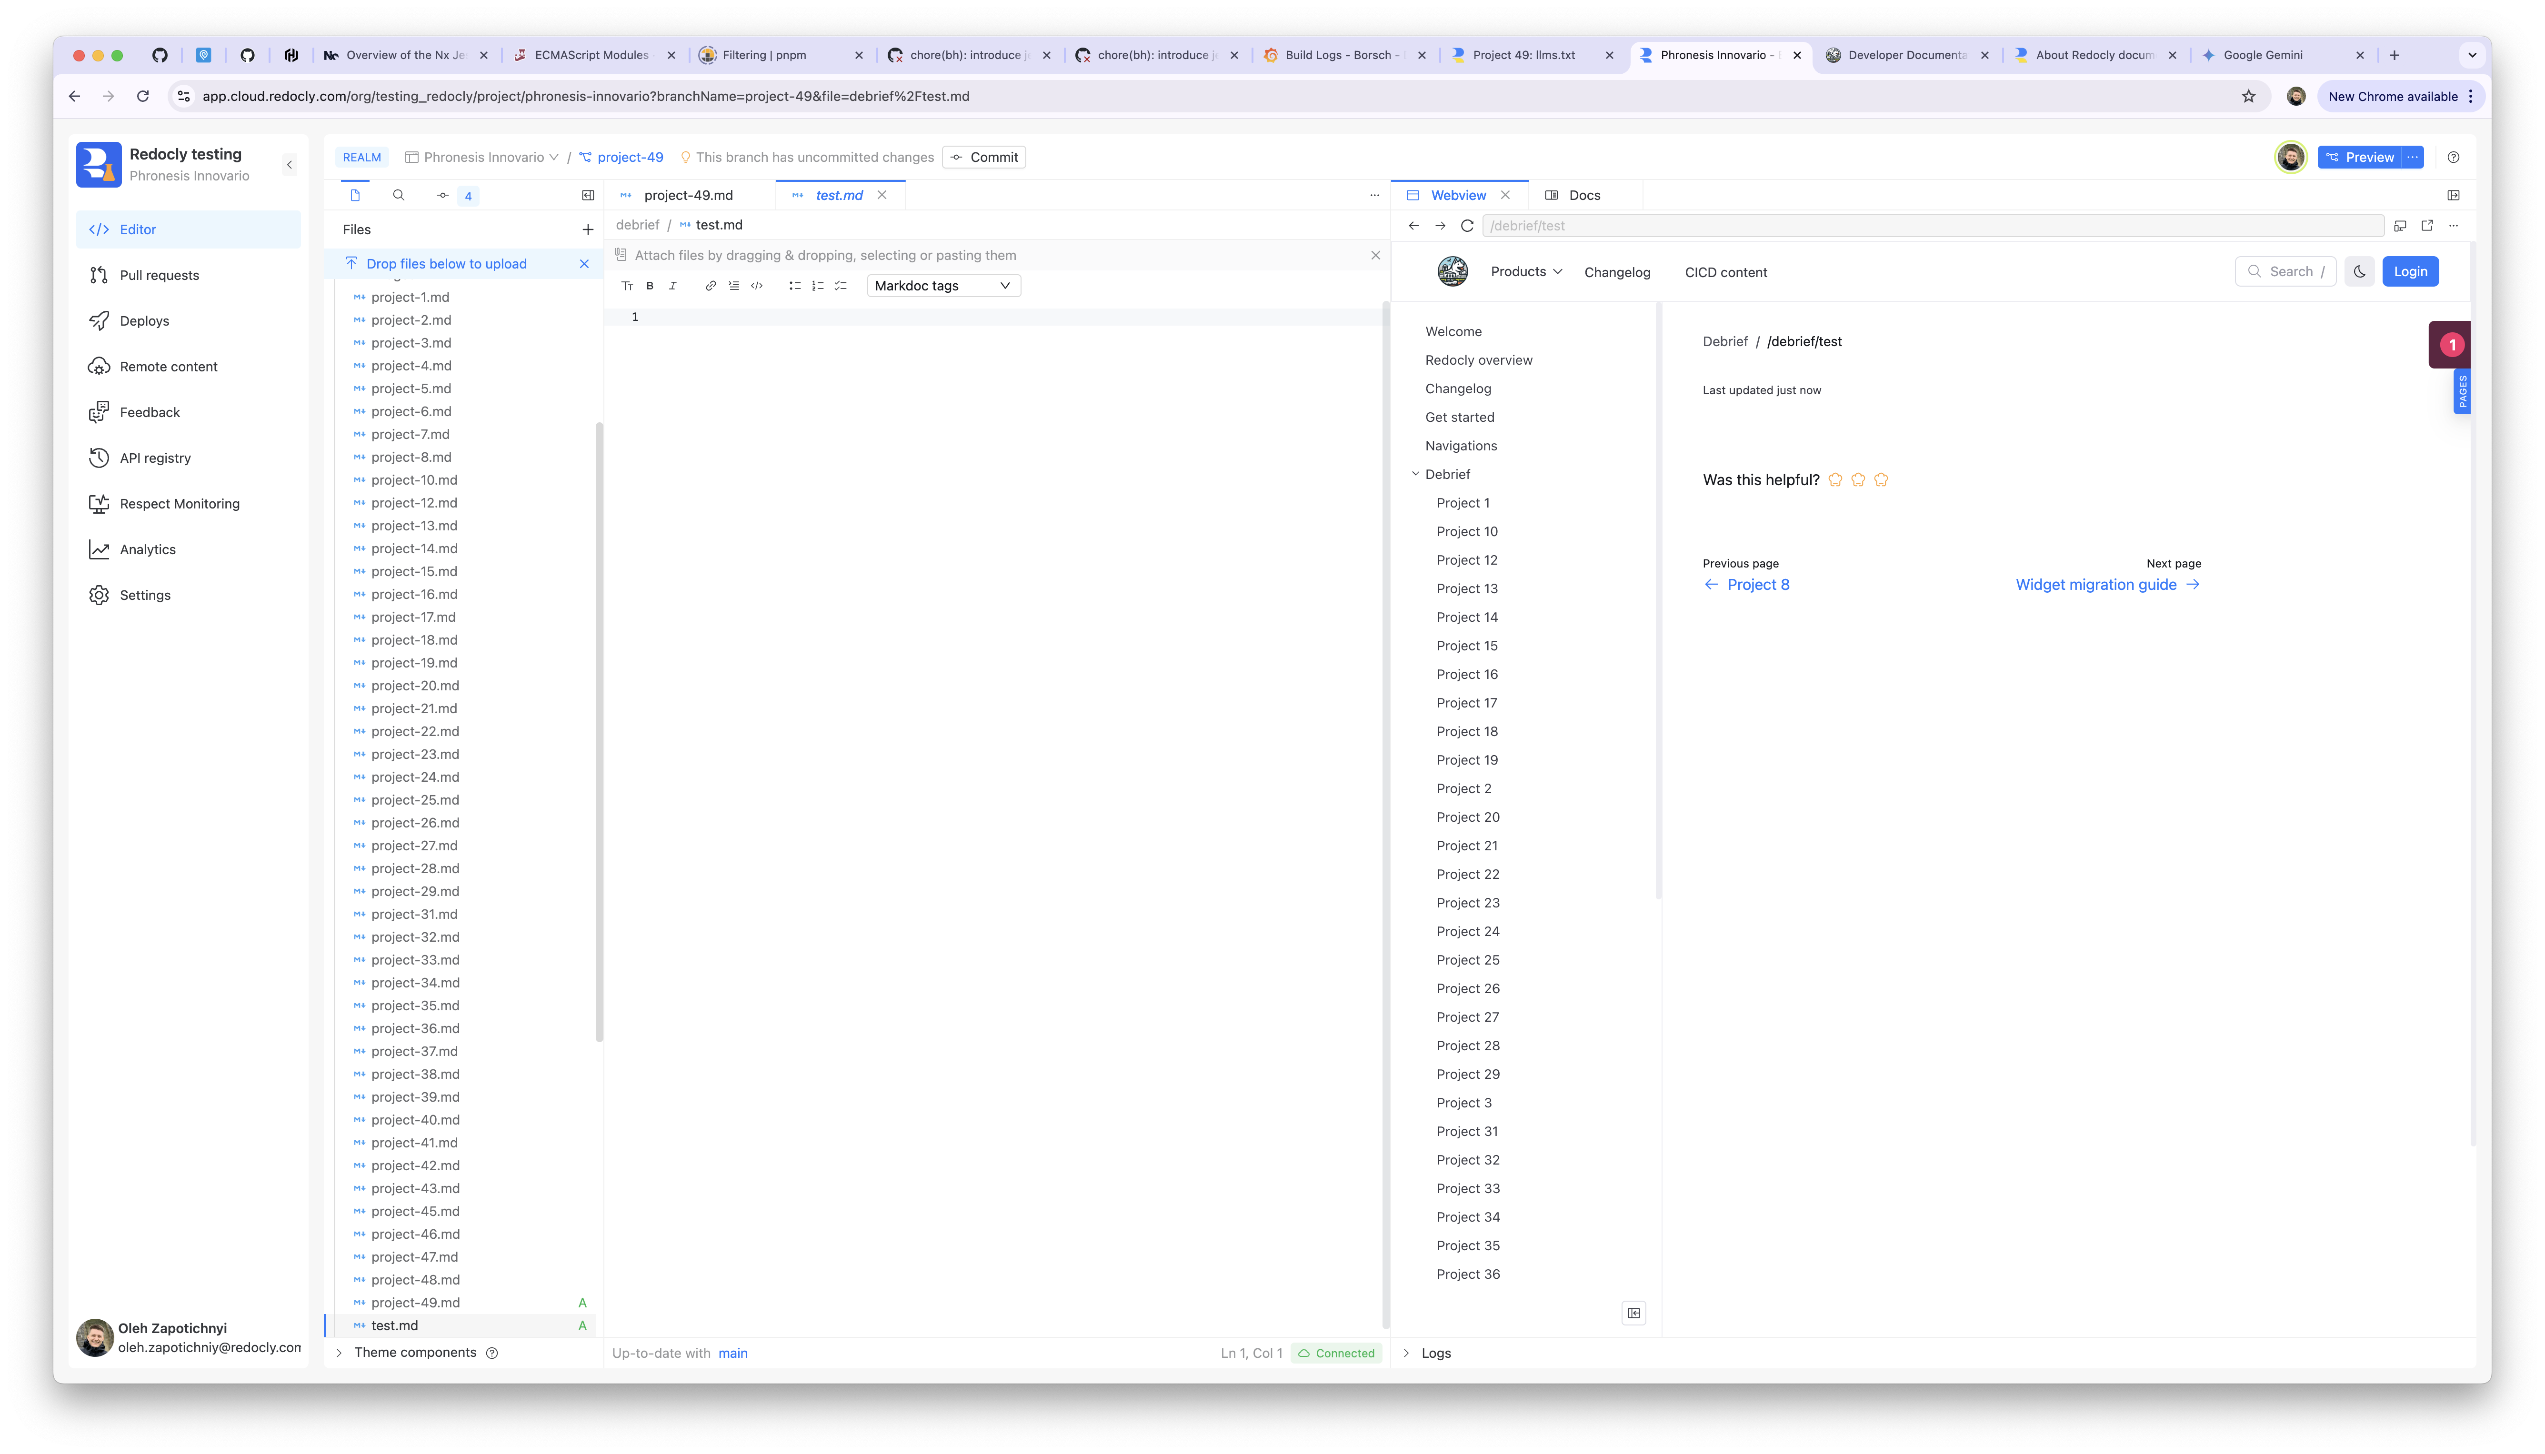This screenshot has height=1454, width=2545.
Task: Insert a bulleted list
Action: tap(795, 286)
